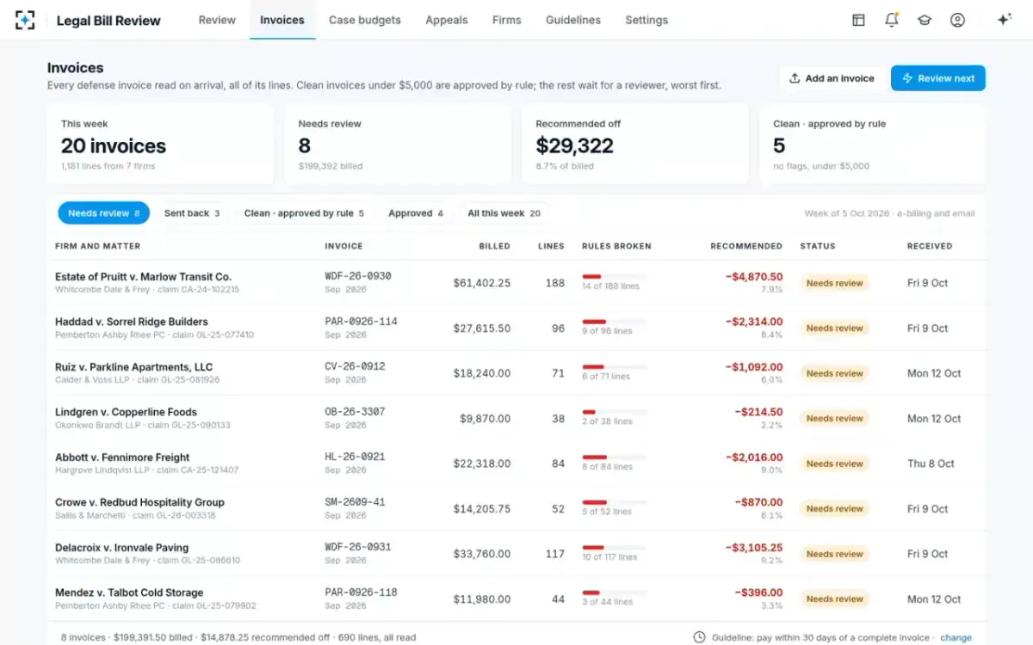This screenshot has width=1033, height=645.
Task: Click the Review next button
Action: 938,78
